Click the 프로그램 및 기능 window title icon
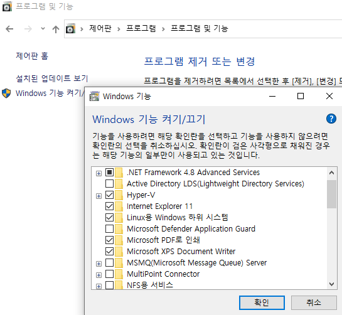The image size is (342, 315). coord(7,6)
